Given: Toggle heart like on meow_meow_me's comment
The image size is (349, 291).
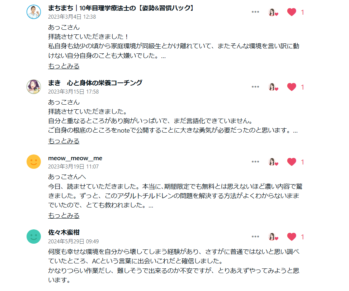Looking at the screenshot, I should tap(292, 162).
